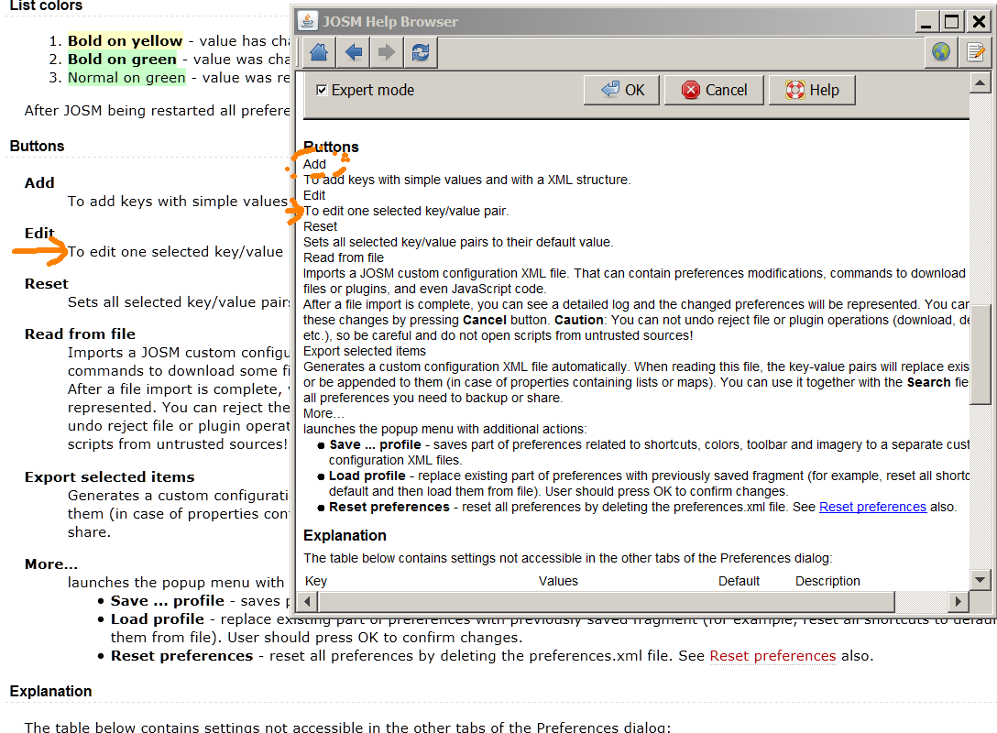Toggle the Expert mode checkbox

point(322,90)
